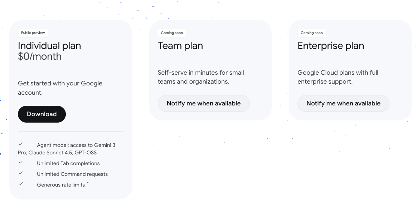Click the checkmark next to Unlimited Command requests
417x208 pixels.
click(x=21, y=173)
